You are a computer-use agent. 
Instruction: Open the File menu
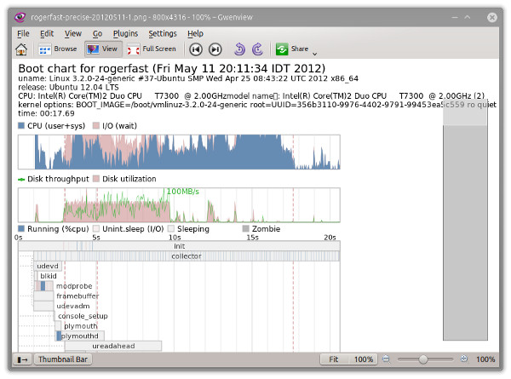pos(23,33)
